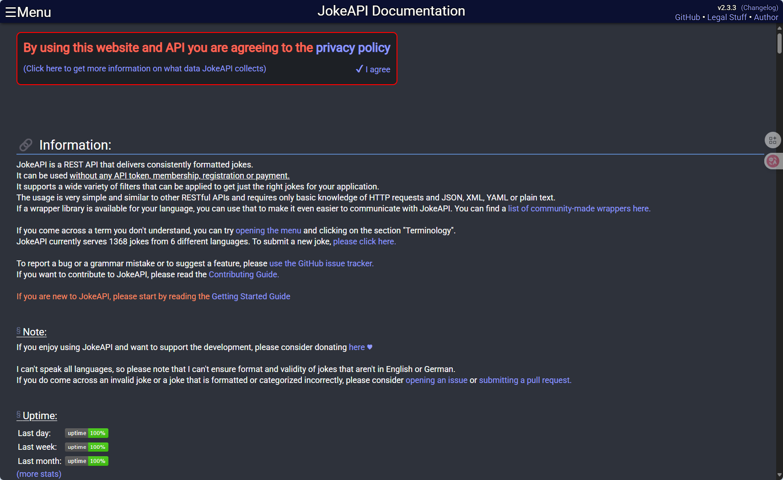Image resolution: width=783 pixels, height=480 pixels.
Task: Go to the GitHub page
Action: point(687,17)
